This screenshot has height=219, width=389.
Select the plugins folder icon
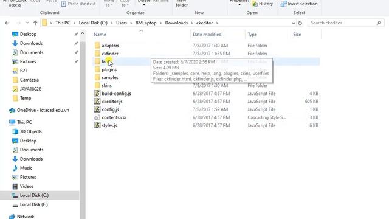pyautogui.click(x=97, y=69)
